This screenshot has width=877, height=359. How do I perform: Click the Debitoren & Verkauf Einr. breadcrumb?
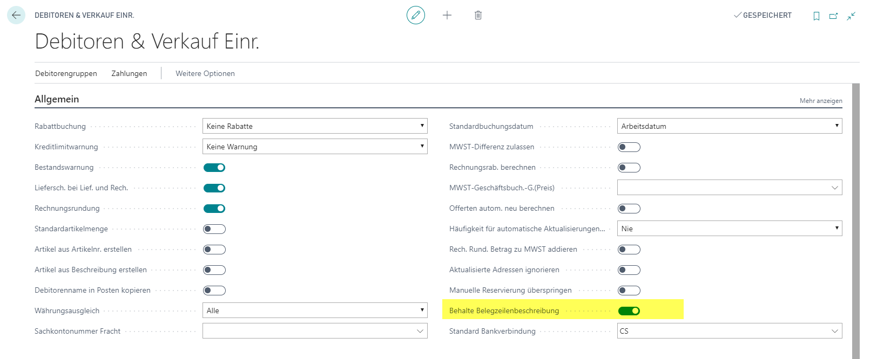click(x=84, y=16)
